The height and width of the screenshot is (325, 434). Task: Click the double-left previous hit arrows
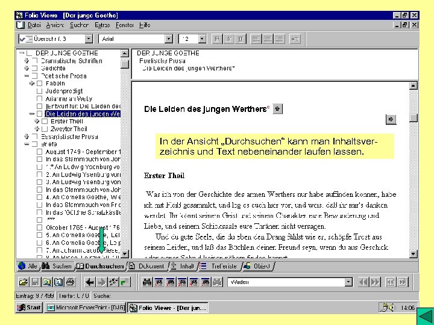click(x=363, y=282)
